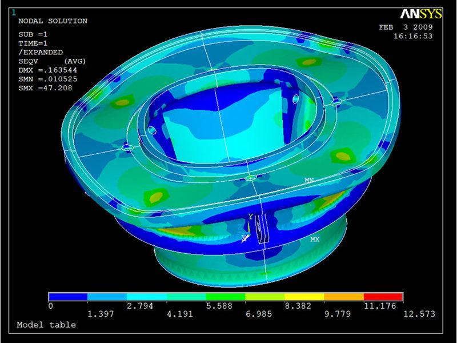
Task: Click the XYZ coordinate triad on the model
Action: (x=248, y=229)
